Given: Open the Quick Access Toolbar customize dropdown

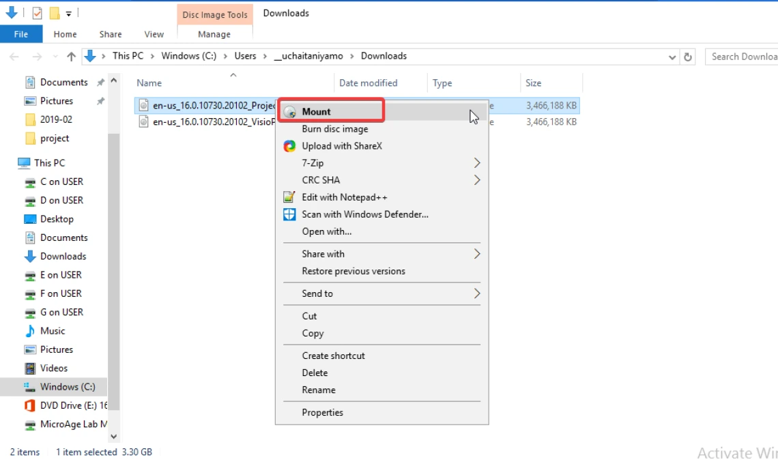Looking at the screenshot, I should point(69,14).
